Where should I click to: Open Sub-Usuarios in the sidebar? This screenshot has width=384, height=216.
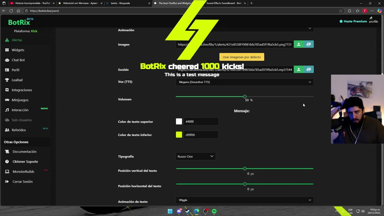(22, 120)
